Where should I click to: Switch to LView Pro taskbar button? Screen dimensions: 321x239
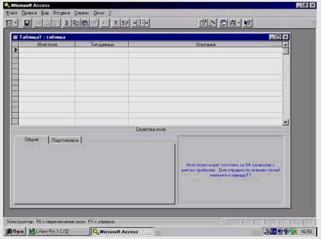point(59,232)
